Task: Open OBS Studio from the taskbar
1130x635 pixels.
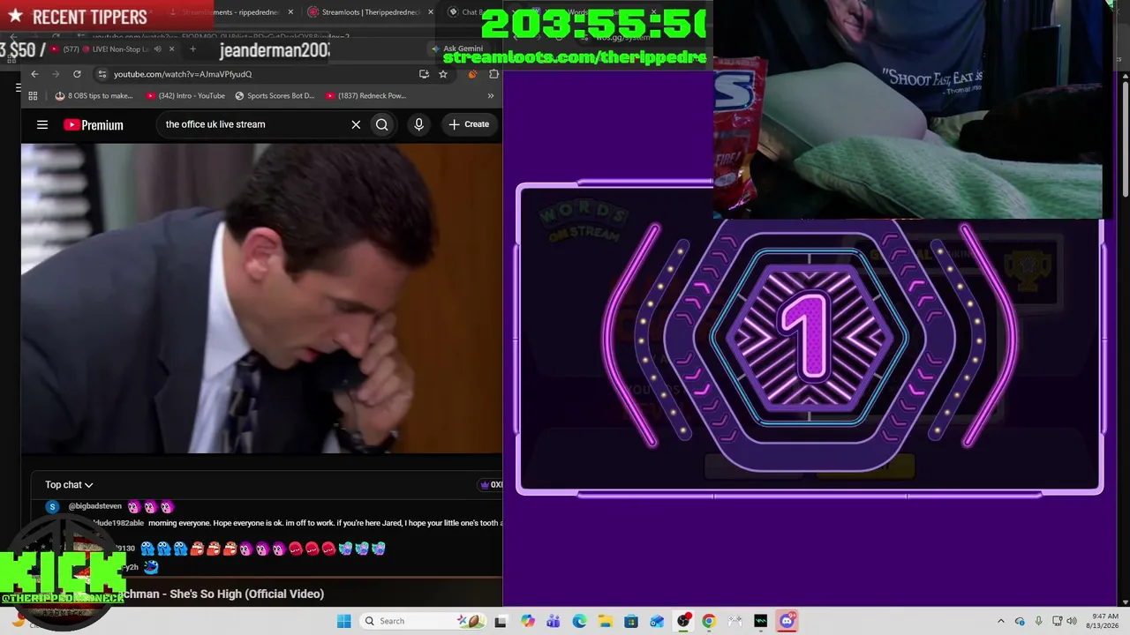Action: pos(683,621)
